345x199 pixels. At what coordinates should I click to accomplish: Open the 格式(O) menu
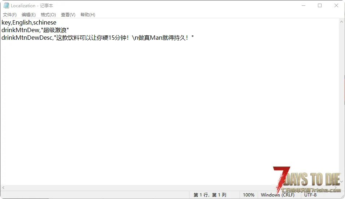click(x=48, y=15)
